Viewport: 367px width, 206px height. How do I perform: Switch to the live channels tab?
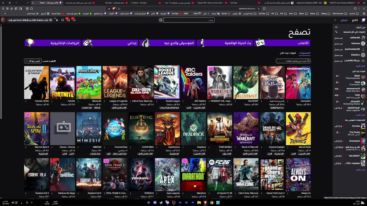click(288, 53)
